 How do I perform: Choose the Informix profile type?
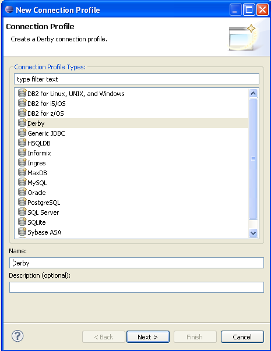click(39, 153)
